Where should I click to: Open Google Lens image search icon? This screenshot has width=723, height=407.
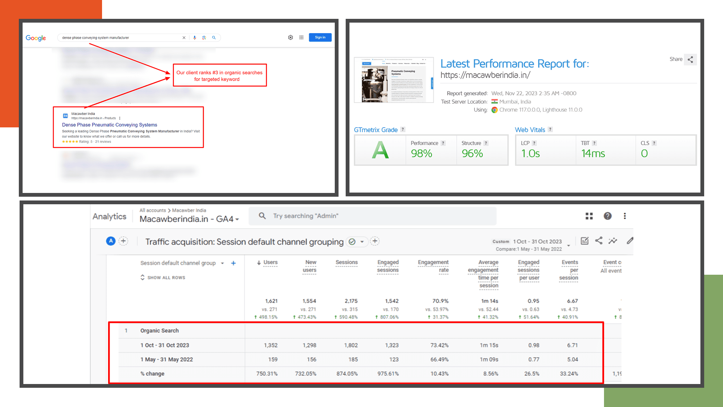204,38
